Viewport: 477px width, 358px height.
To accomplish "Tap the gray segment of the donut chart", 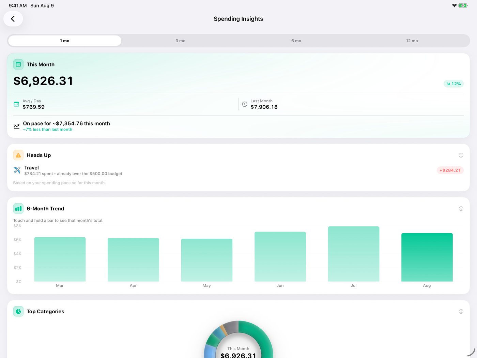I will coord(232,327).
